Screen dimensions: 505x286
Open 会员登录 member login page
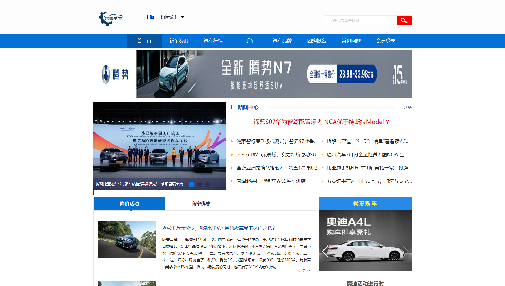(386, 41)
